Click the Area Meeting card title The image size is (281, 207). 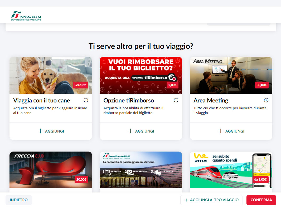(x=211, y=101)
